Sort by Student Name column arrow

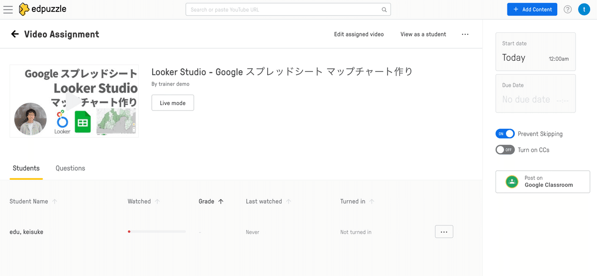[x=55, y=201]
